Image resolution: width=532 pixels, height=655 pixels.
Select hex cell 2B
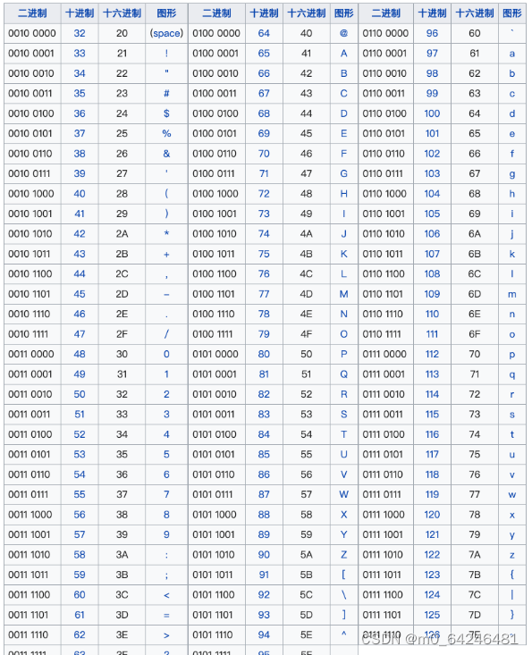pyautogui.click(x=122, y=254)
